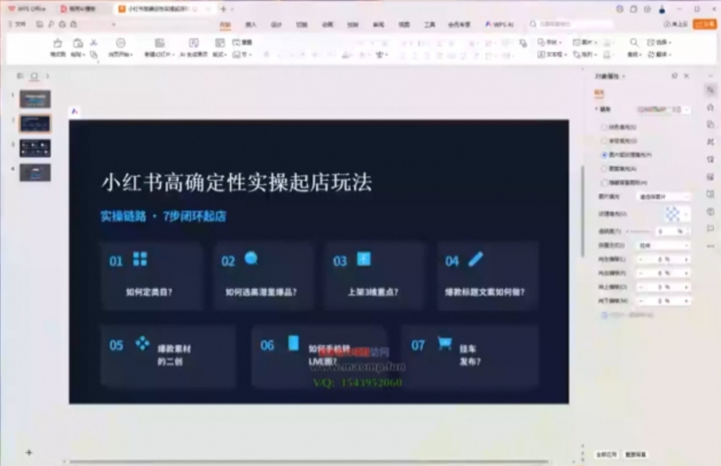Viewport: 721px width, 466px height.
Task: Click the Find magnifier icon in the ribbon
Action: pos(634,42)
